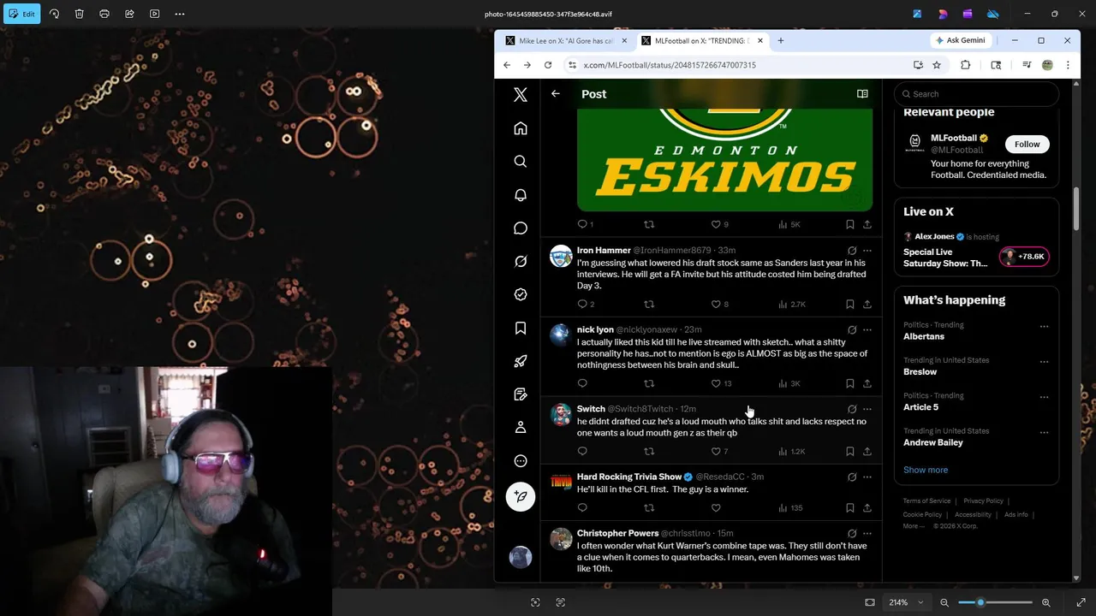Open X Profile in sidebar

click(521, 428)
